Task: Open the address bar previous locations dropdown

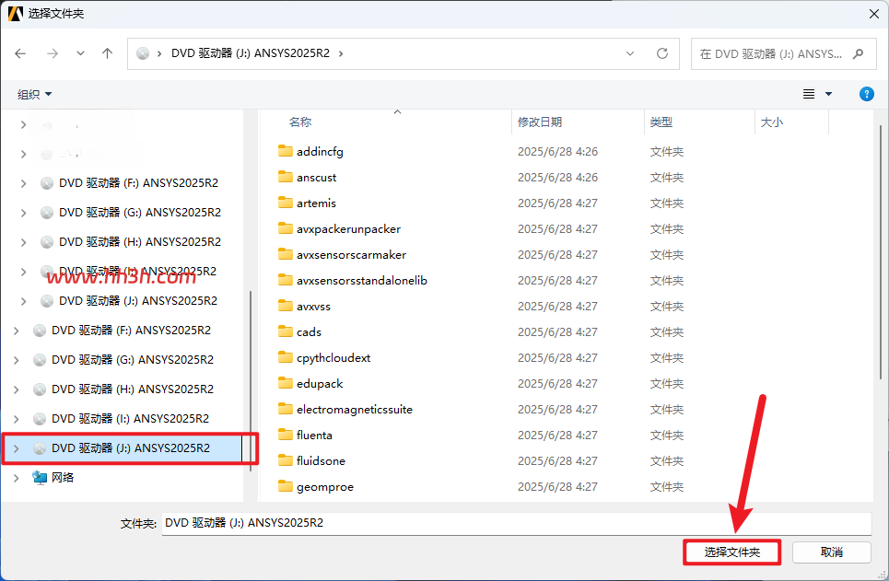Action: pos(630,53)
